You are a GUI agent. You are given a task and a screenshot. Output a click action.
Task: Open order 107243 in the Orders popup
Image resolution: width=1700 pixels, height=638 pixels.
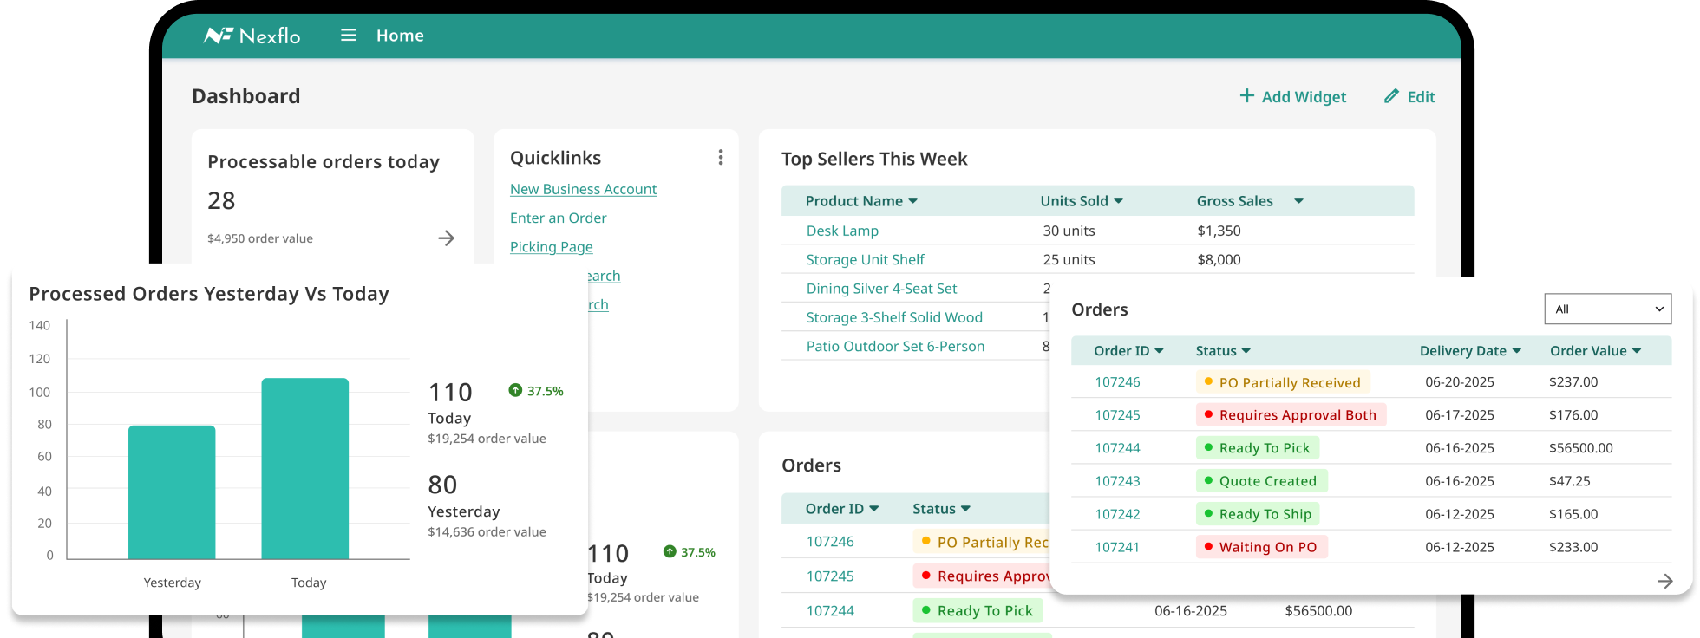point(1117,481)
